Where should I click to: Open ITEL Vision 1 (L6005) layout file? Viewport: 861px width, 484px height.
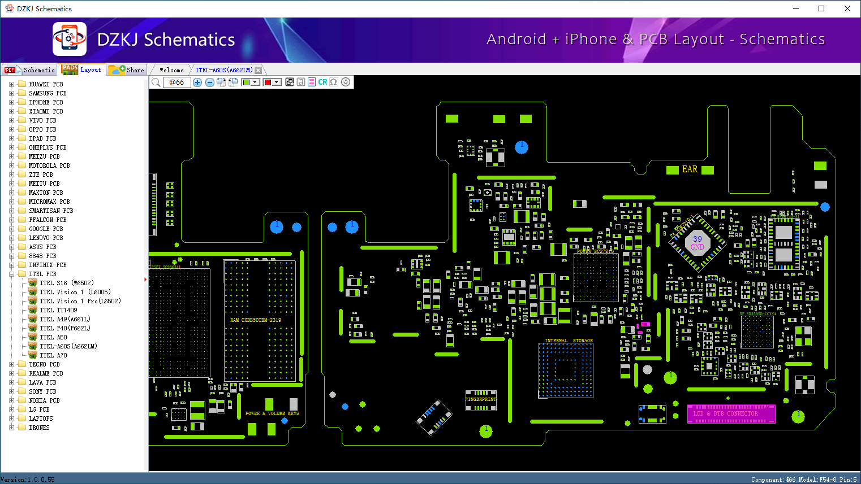[x=75, y=292]
